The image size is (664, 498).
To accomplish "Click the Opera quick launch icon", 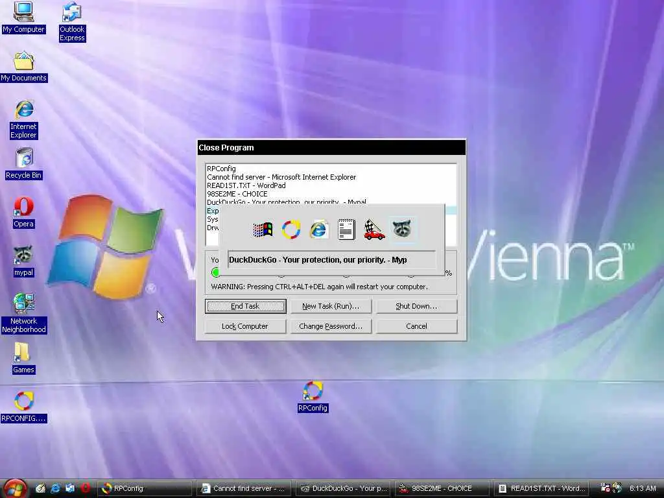I will [85, 488].
